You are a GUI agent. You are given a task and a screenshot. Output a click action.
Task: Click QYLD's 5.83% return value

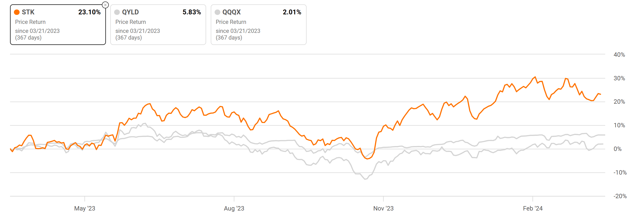click(x=192, y=12)
